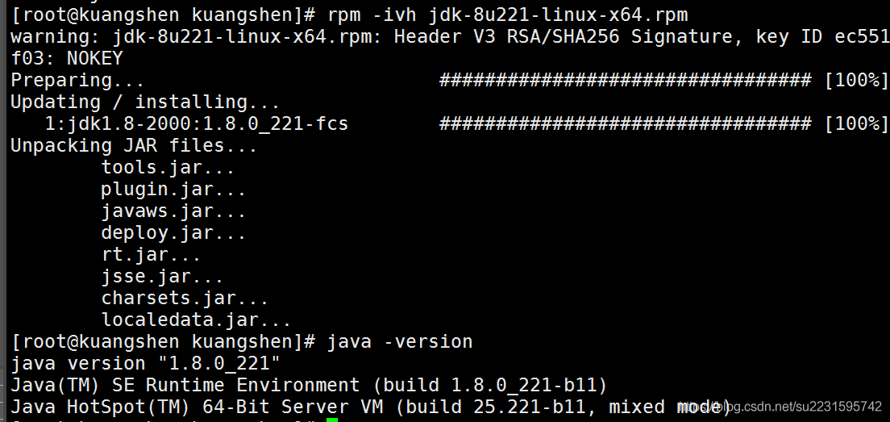Click the localedata.jar entry
Screen dimensions: 890x422
click(x=195, y=320)
